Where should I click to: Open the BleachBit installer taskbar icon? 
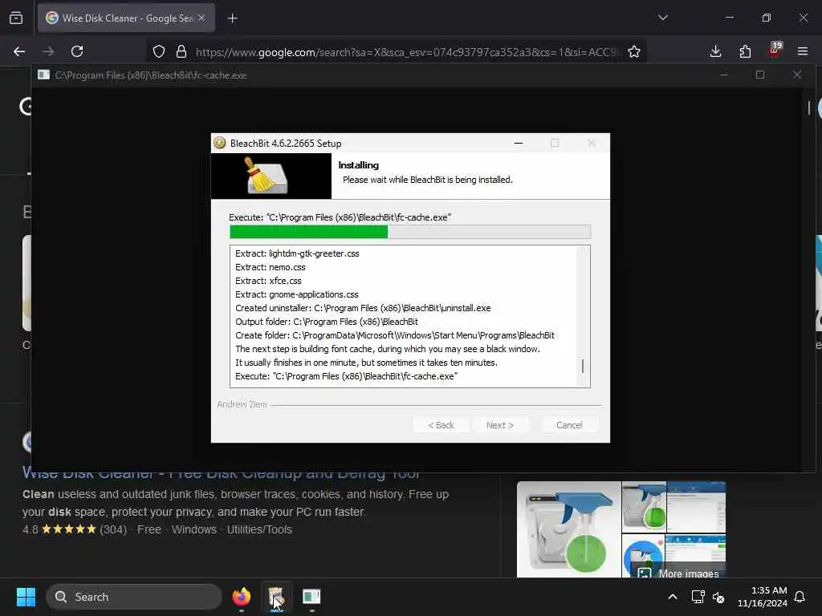click(x=276, y=597)
